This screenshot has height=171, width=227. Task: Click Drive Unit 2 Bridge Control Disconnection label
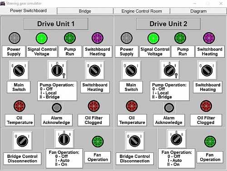(135, 159)
